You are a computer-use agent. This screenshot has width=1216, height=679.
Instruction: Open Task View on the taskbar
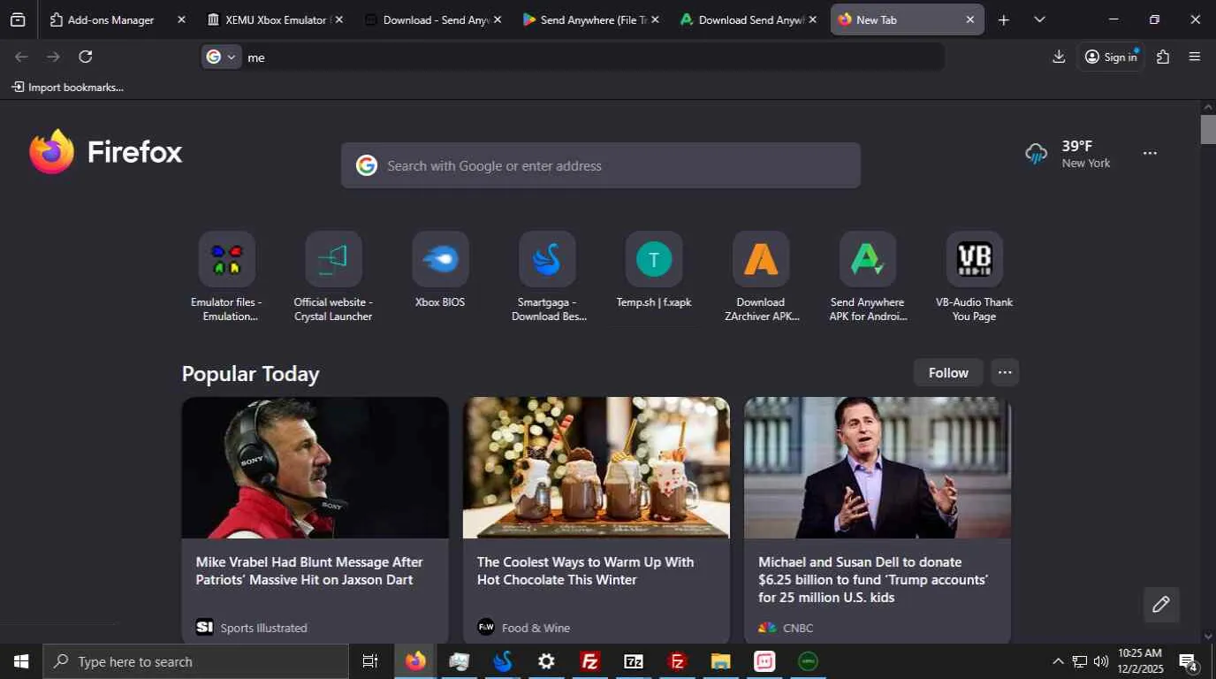pyautogui.click(x=370, y=661)
